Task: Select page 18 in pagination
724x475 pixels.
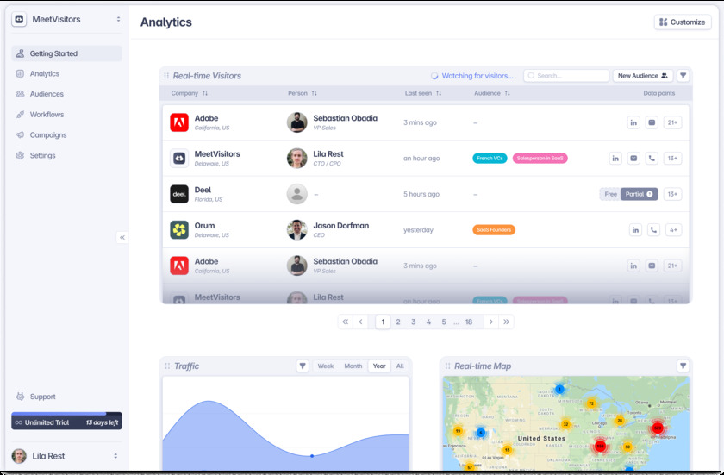Action: click(x=469, y=322)
